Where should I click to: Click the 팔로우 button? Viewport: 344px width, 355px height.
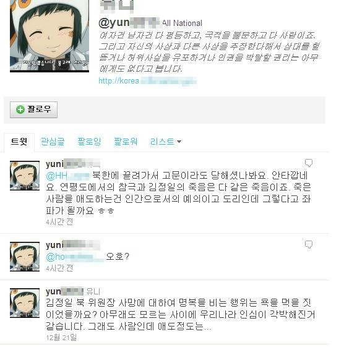[x=33, y=109]
